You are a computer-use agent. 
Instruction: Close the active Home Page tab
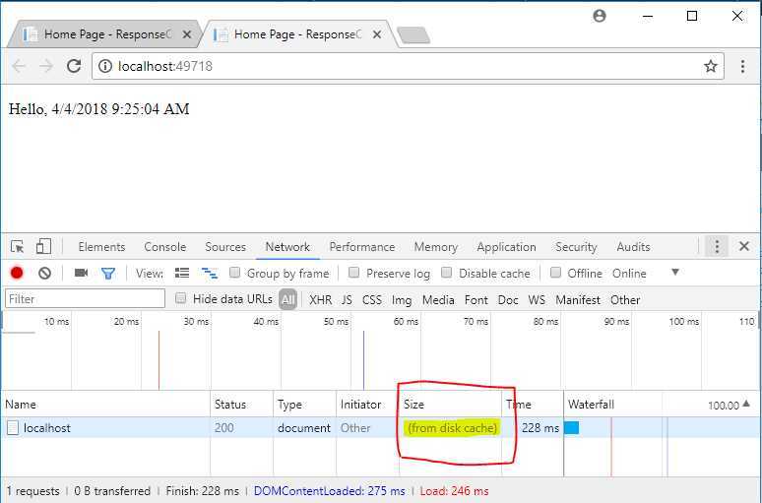(x=377, y=34)
